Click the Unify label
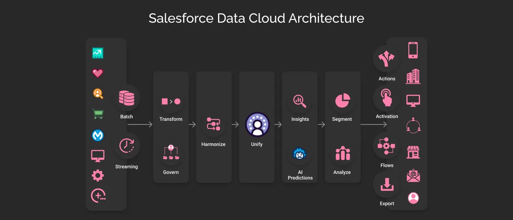 coord(257,144)
